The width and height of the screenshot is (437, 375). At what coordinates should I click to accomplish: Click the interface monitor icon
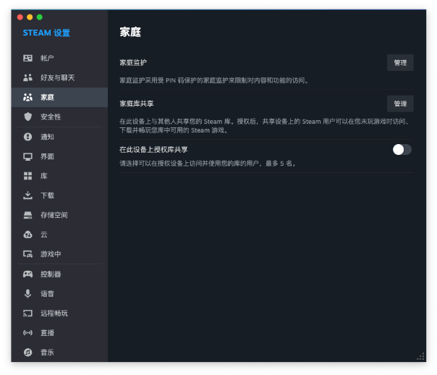point(27,156)
